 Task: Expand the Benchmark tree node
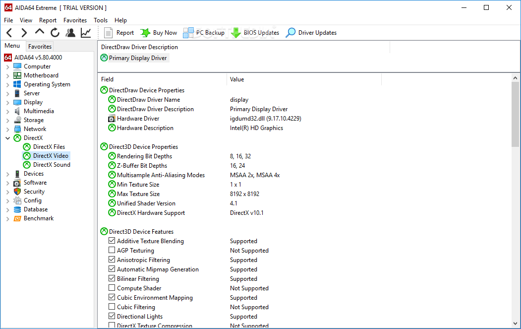tap(7, 219)
